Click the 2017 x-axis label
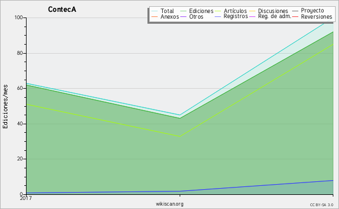The height and width of the screenshot is (209, 339). tap(26, 198)
